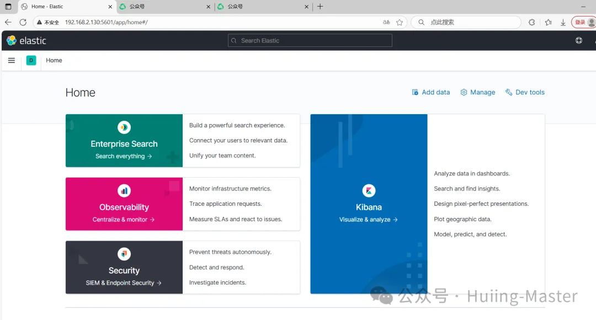This screenshot has height=320, width=596.
Task: Click 'Analyze data in dashboards.' text
Action: (472, 174)
